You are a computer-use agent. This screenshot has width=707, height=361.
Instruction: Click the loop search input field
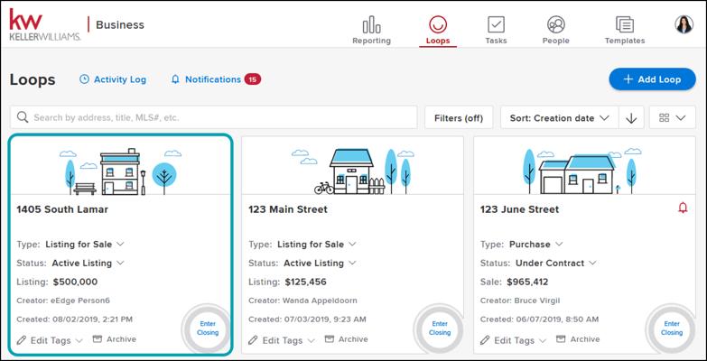(213, 117)
